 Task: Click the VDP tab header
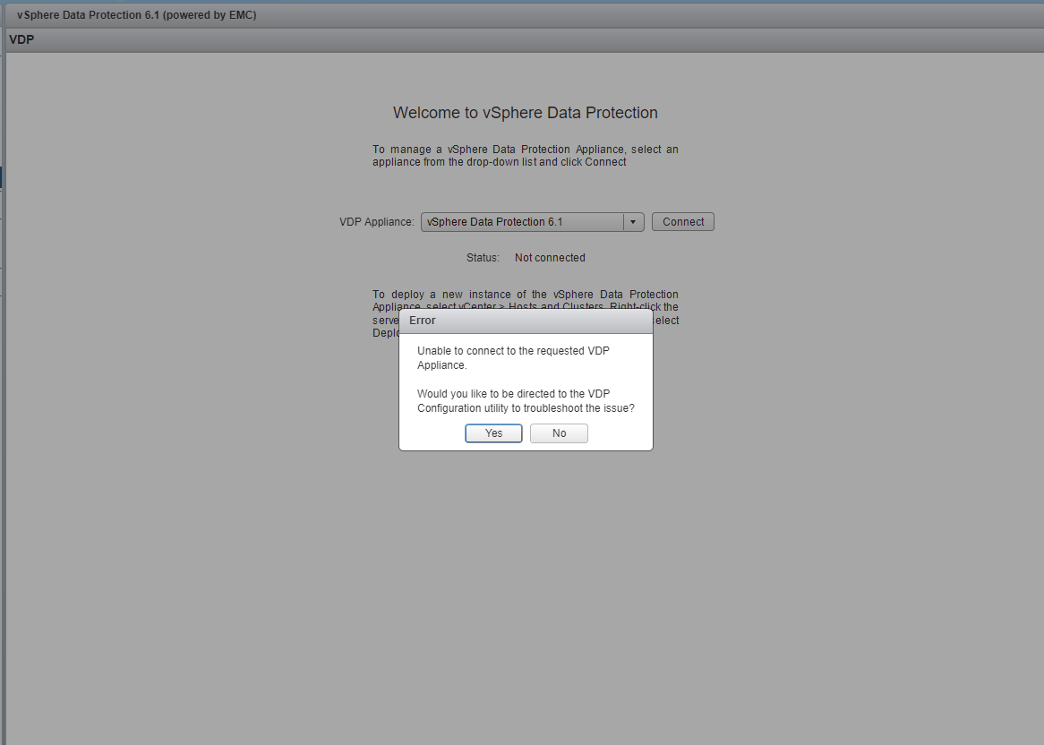[21, 40]
